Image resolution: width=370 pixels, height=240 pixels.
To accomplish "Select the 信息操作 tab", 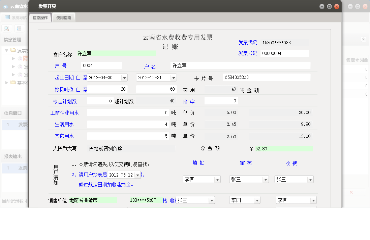I will pos(40,17).
